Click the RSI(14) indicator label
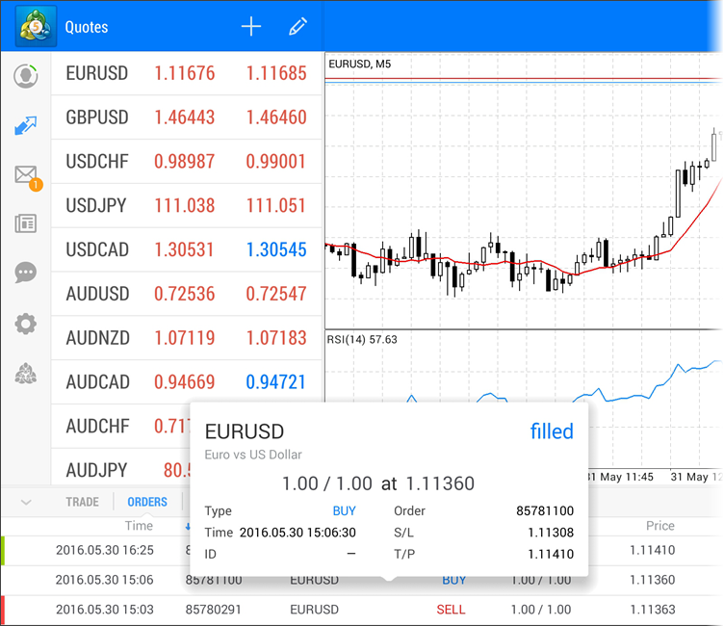Image resolution: width=724 pixels, height=626 pixels. coord(362,339)
